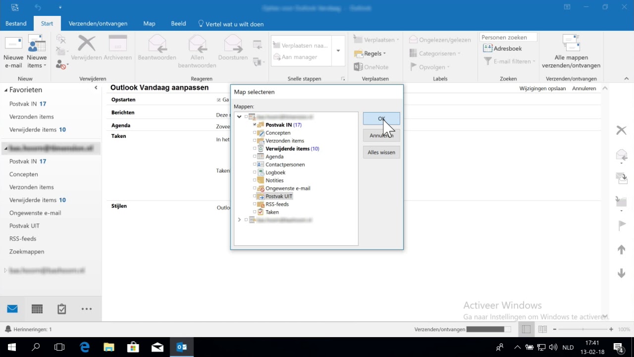Screen dimensions: 634x357
Task: Expand the second account in the folder tree
Action: pyautogui.click(x=239, y=220)
